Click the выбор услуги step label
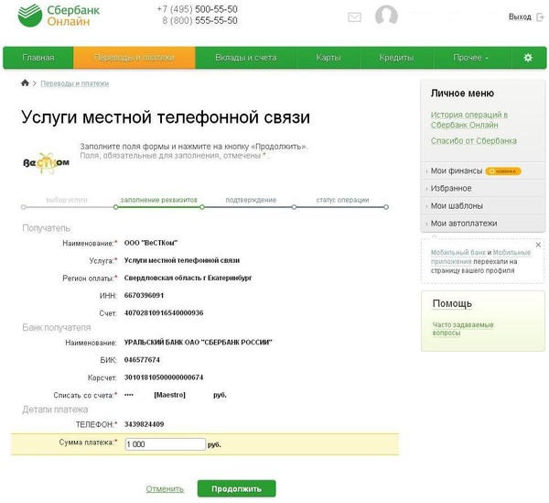The width and height of the screenshot is (549, 503). pyautogui.click(x=67, y=200)
